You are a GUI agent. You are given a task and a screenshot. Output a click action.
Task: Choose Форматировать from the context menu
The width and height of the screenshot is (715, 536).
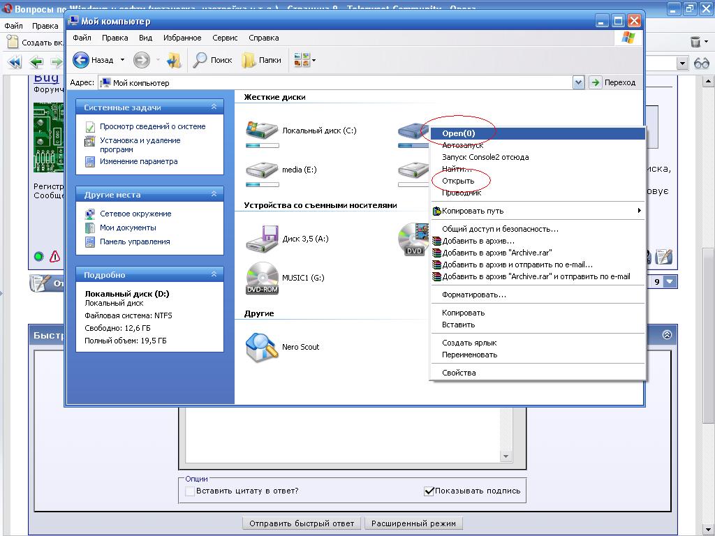pos(473,295)
